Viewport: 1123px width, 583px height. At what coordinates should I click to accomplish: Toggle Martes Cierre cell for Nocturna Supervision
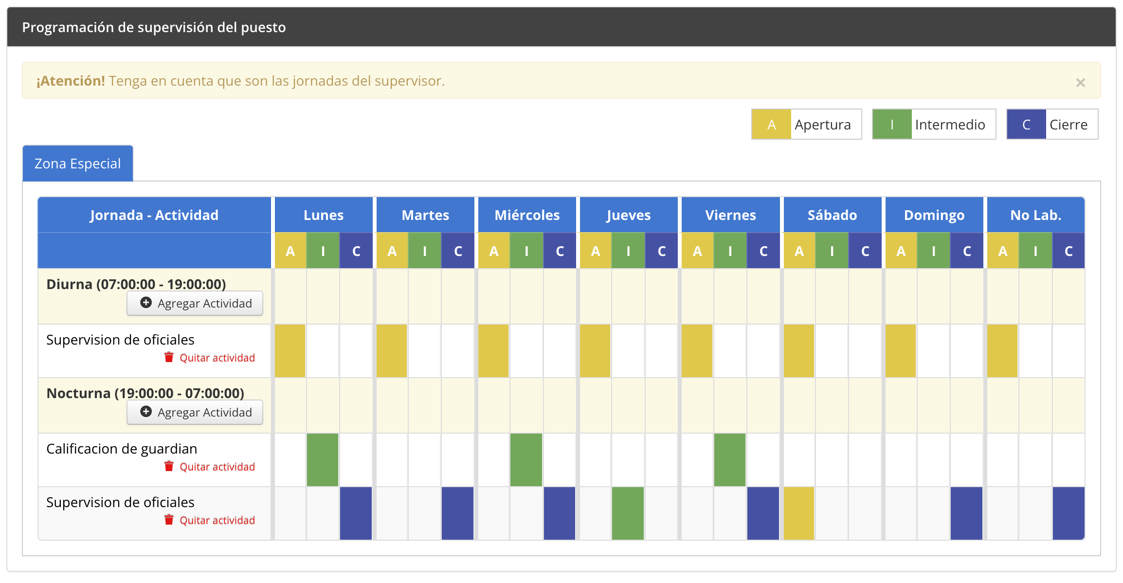tap(457, 513)
